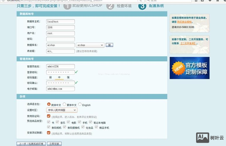
Task: Toggle the 手机 product type checkbox
Action: coord(80,122)
